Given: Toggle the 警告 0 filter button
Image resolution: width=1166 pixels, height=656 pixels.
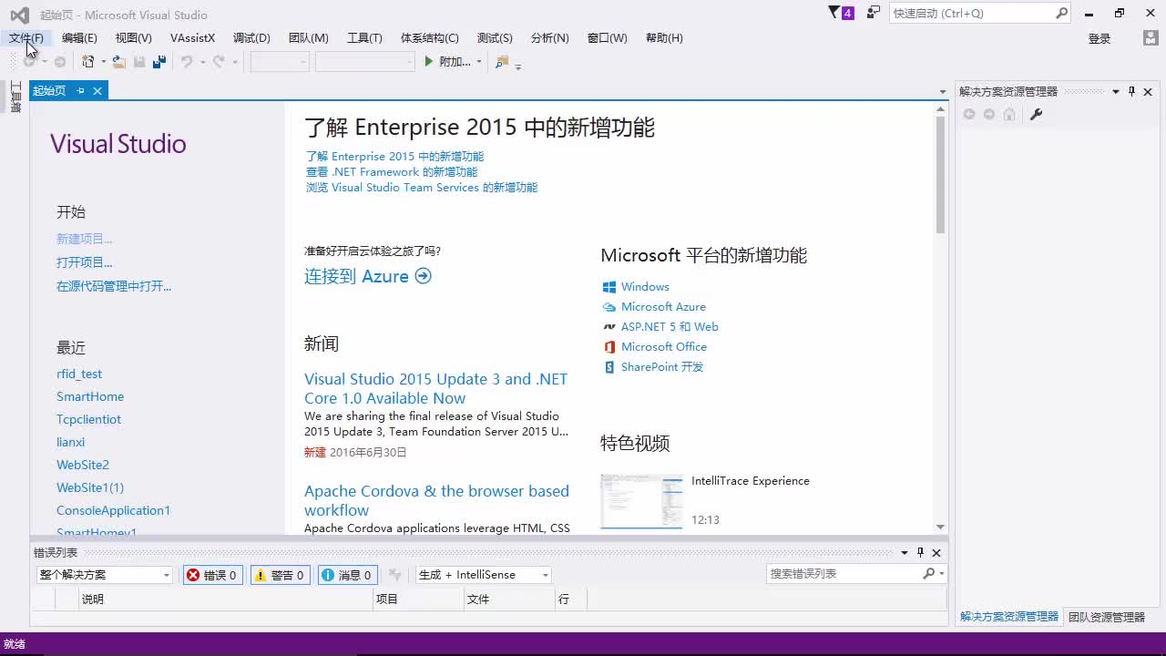Looking at the screenshot, I should click(x=281, y=575).
